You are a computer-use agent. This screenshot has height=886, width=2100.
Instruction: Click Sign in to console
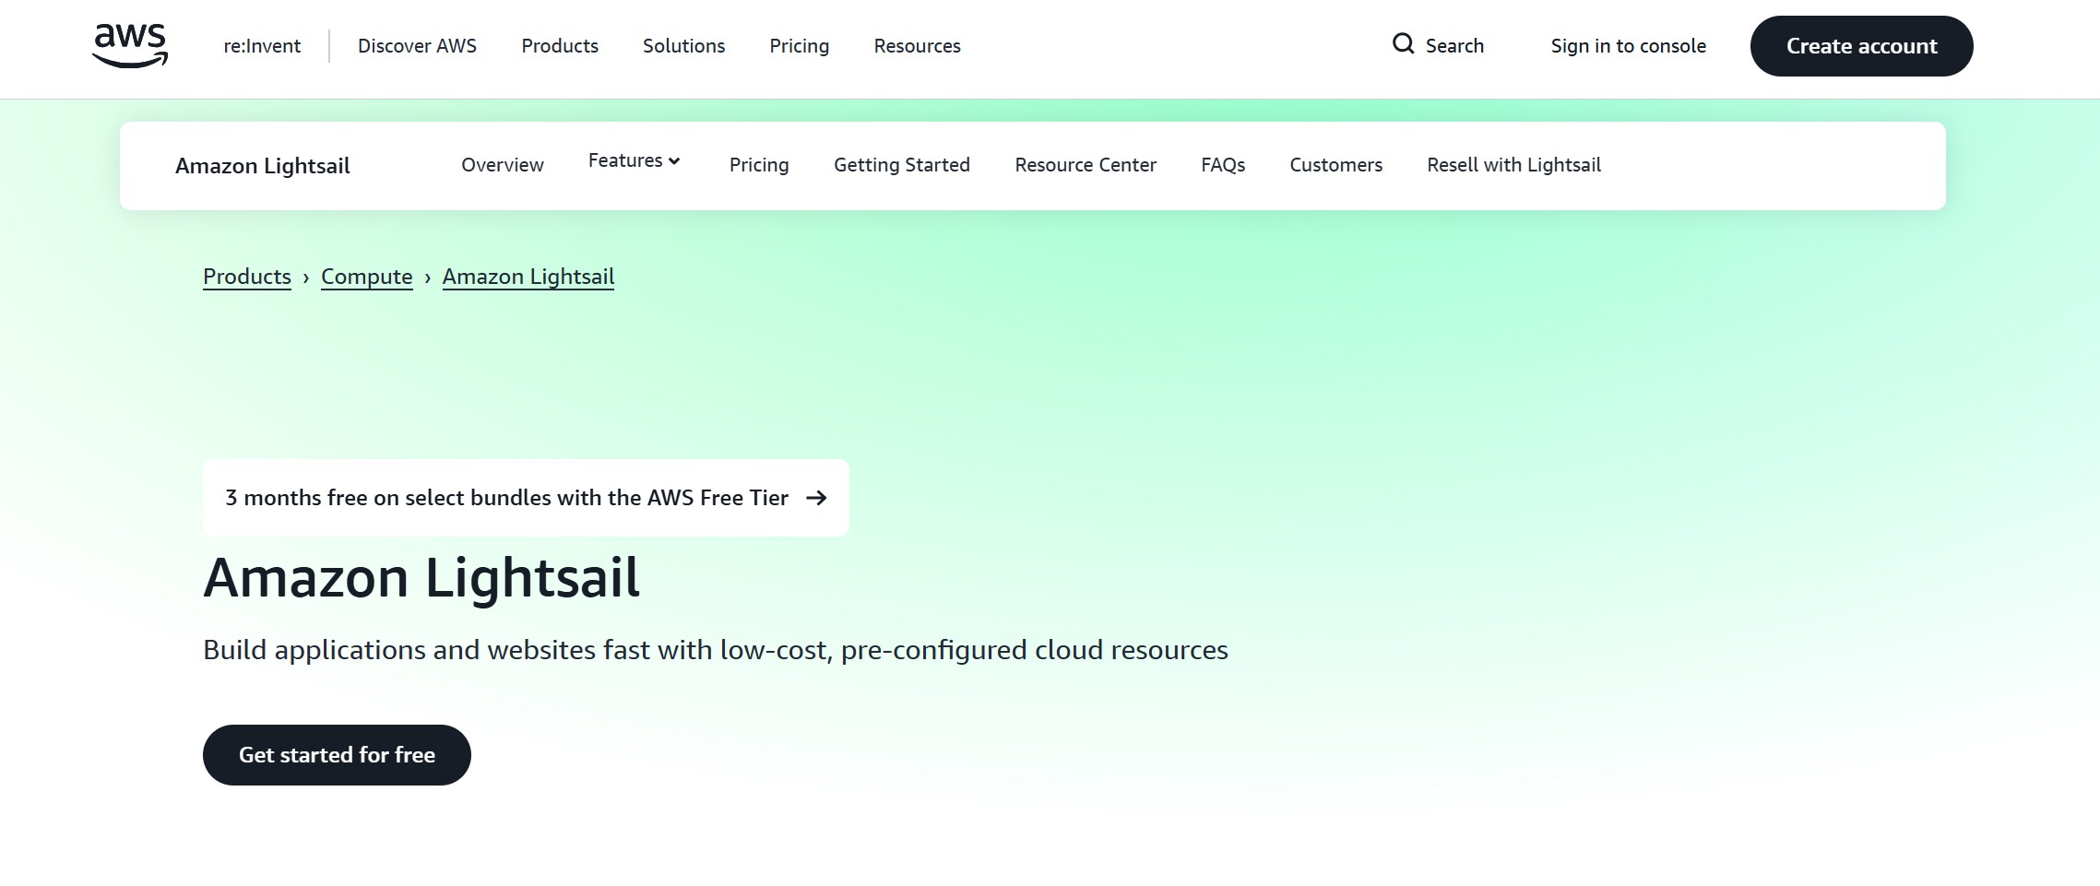[x=1628, y=46]
